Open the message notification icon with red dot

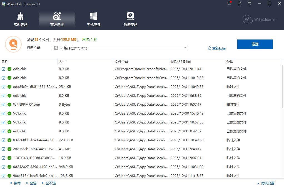click(x=229, y=4)
